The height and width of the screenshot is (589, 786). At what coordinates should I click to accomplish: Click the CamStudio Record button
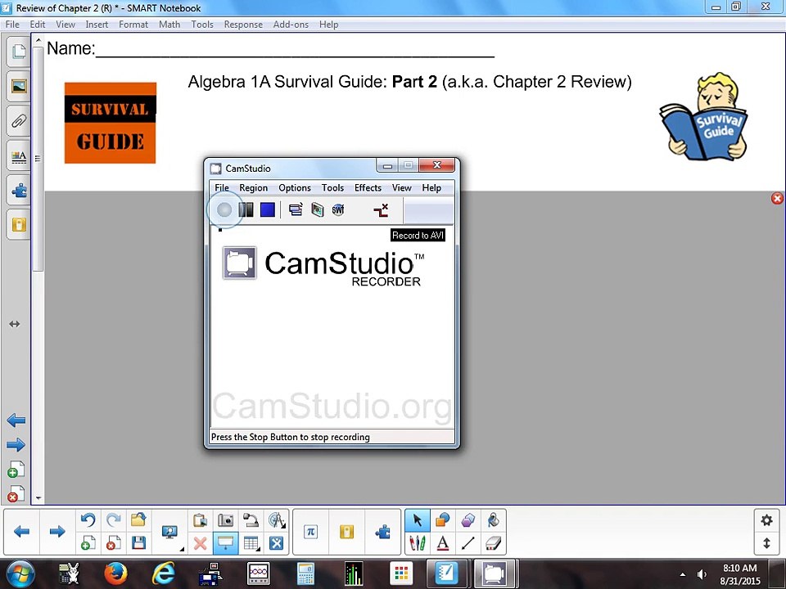pyautogui.click(x=224, y=210)
